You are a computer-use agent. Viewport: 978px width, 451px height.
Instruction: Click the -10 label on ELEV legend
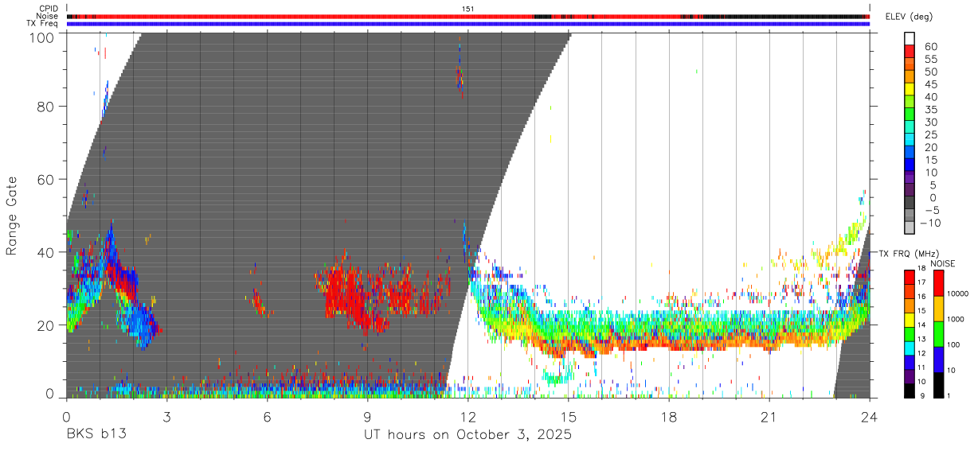click(x=931, y=222)
